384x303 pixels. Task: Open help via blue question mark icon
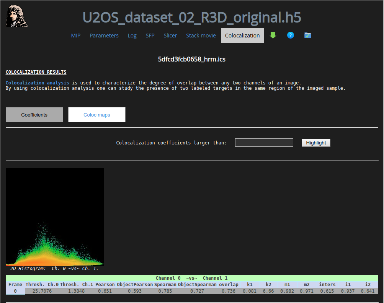291,35
